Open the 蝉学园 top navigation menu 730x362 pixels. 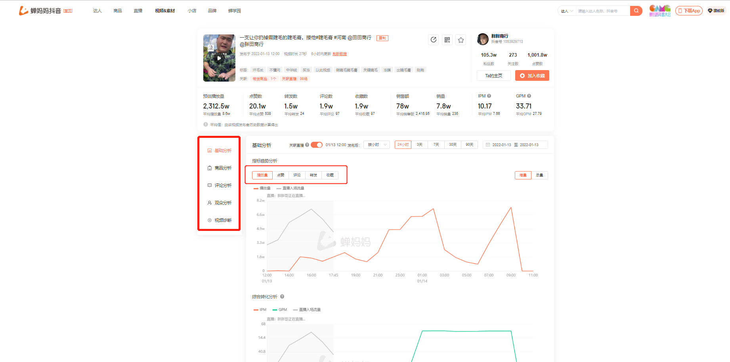(x=235, y=11)
